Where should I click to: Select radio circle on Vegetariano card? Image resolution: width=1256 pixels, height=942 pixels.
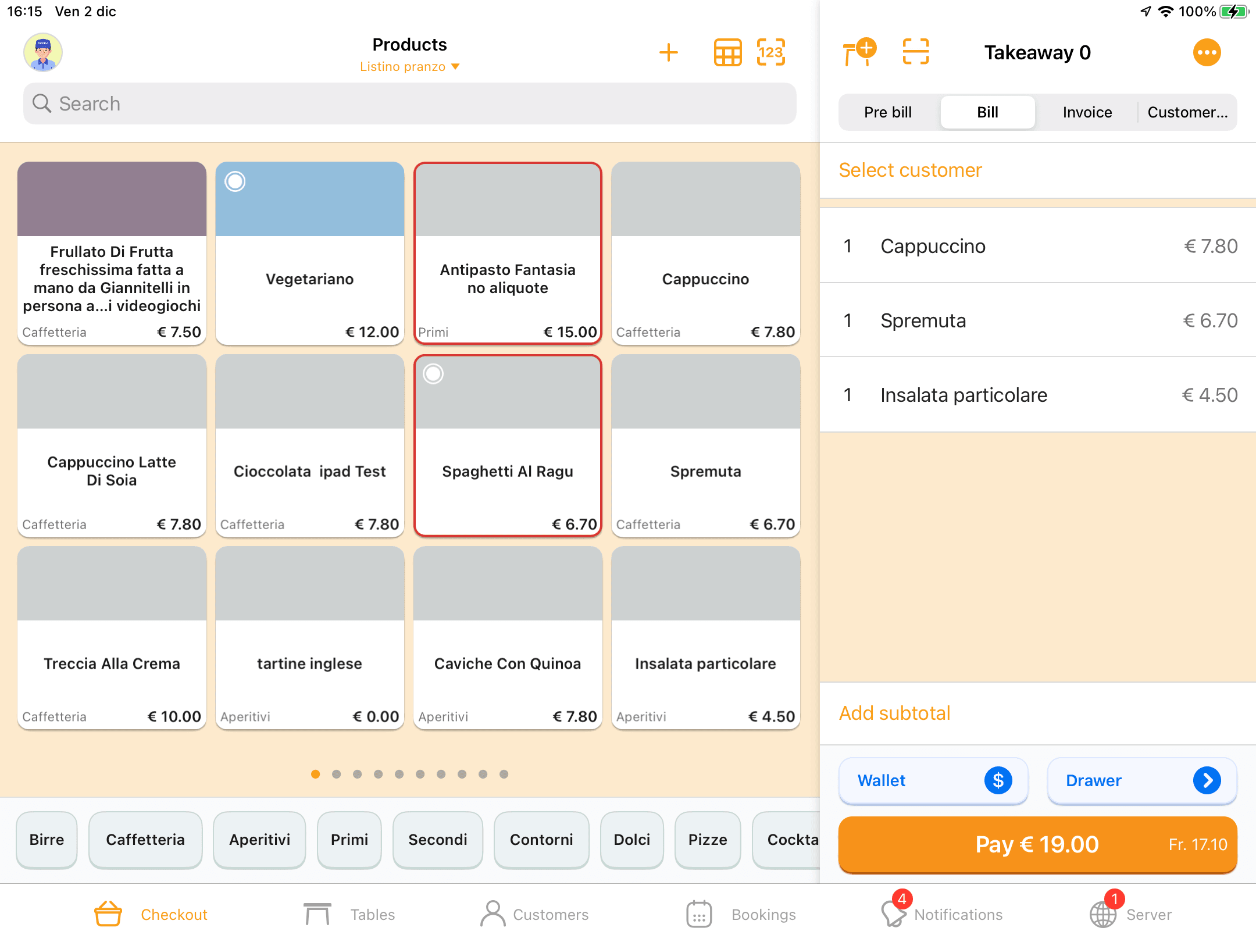pyautogui.click(x=235, y=181)
